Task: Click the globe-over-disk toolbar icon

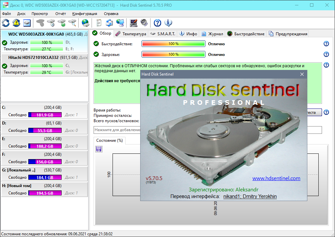Action: pyautogui.click(x=86, y=23)
